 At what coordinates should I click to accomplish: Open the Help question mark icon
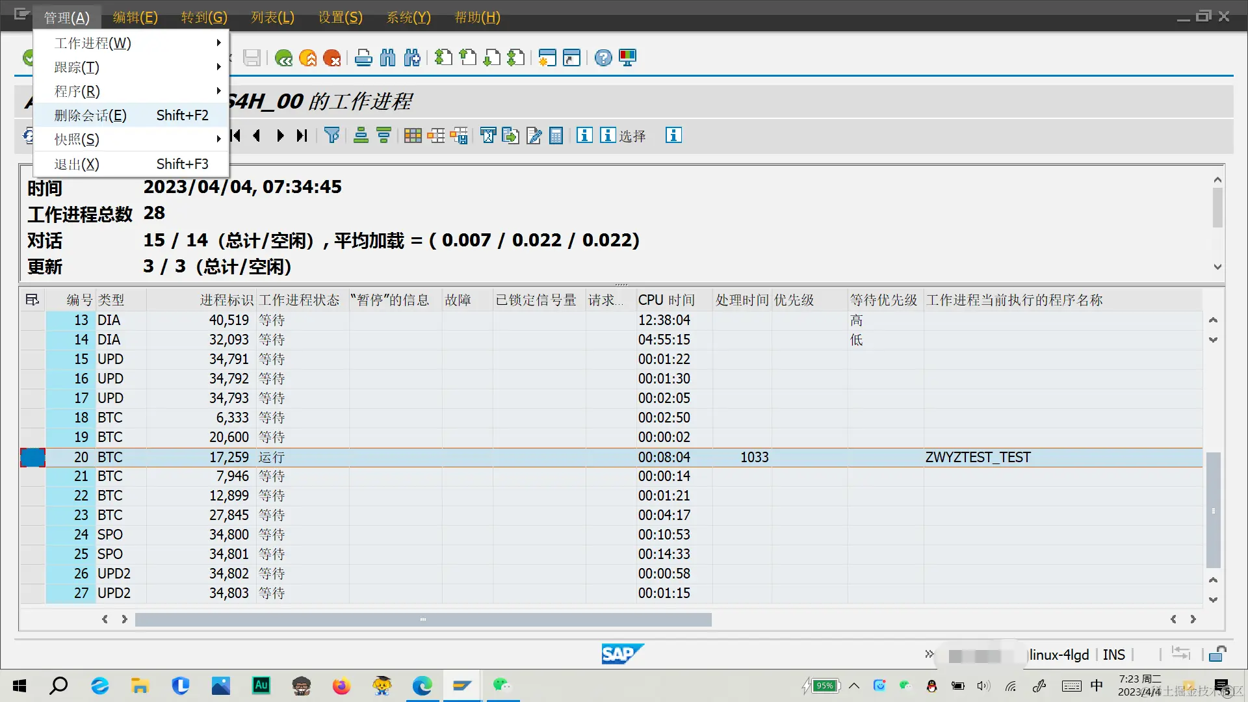click(603, 58)
